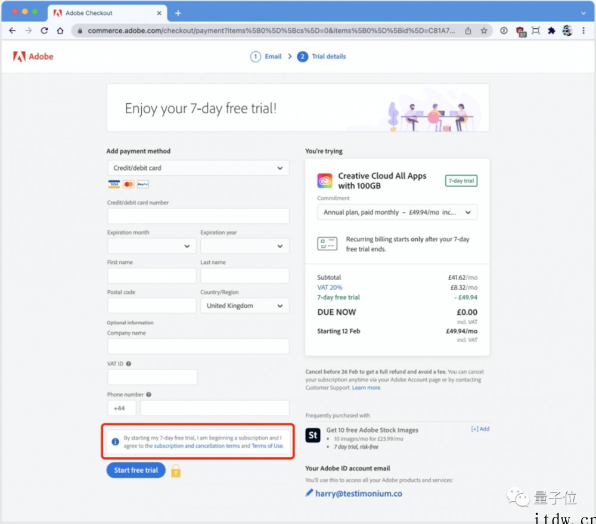Click Start free trial button

[136, 470]
